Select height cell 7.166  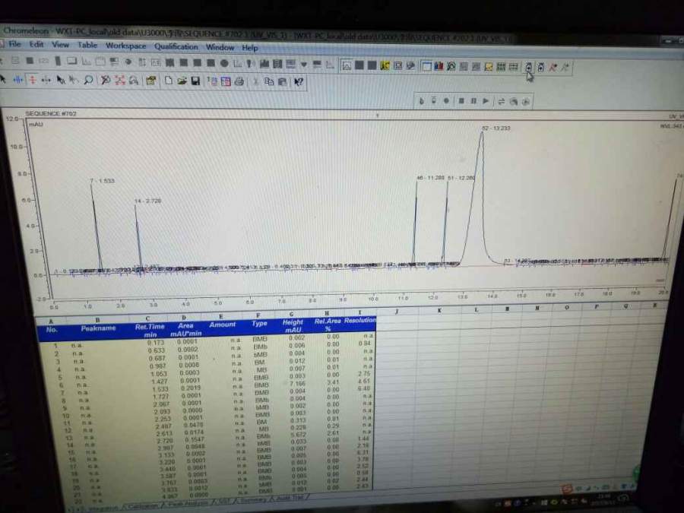click(297, 384)
